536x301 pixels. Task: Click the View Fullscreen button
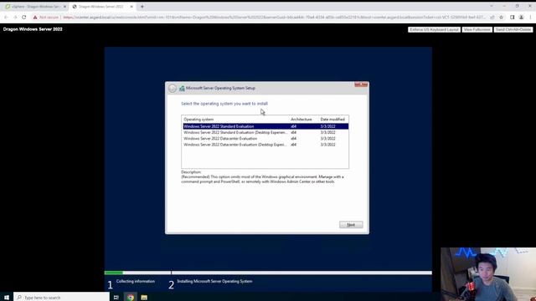tap(477, 30)
